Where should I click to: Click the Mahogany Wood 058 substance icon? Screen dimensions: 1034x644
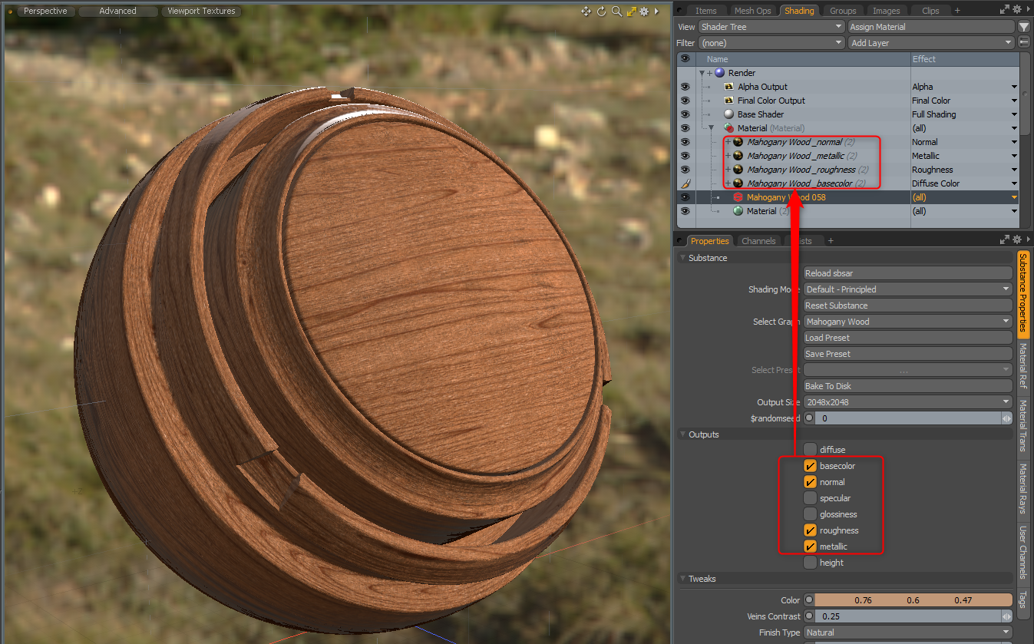coord(738,197)
